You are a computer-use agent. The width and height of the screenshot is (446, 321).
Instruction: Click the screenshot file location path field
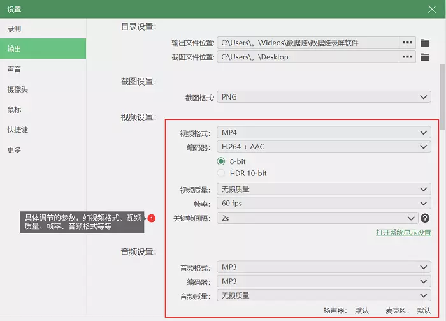pos(308,57)
